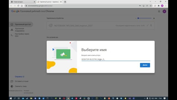Open Windows taskbar search
The width and height of the screenshot is (177, 100).
(x=15, y=98)
